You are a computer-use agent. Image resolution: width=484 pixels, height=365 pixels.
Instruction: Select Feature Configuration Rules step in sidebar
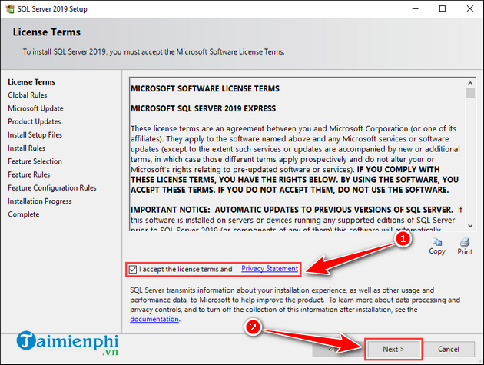52,187
